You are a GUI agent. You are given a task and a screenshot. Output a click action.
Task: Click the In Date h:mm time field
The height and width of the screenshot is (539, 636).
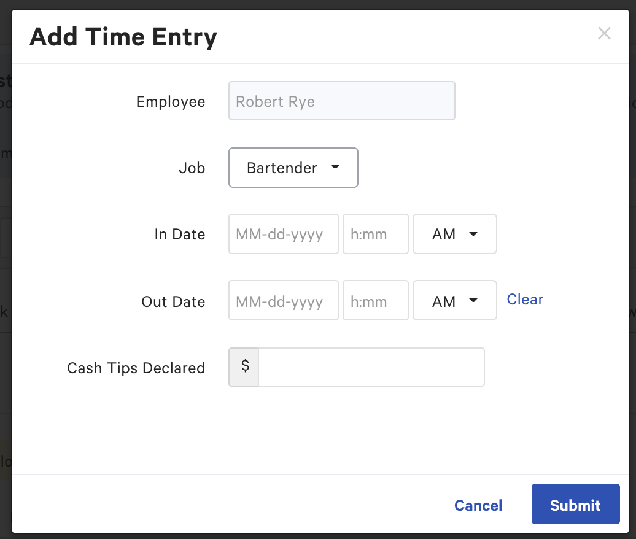click(x=375, y=234)
